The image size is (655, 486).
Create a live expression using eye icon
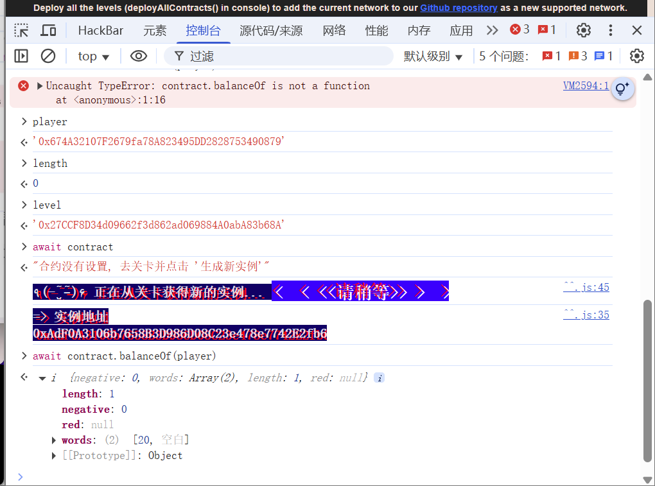(139, 56)
